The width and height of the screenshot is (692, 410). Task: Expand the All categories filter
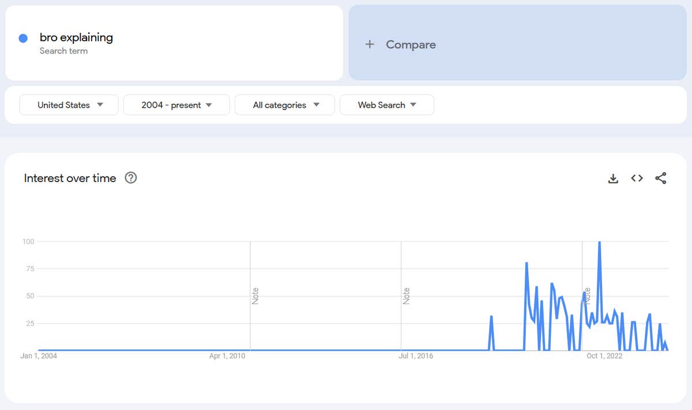click(285, 105)
